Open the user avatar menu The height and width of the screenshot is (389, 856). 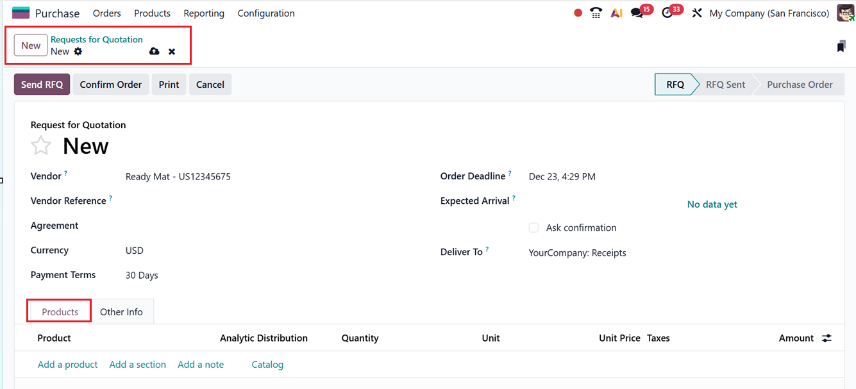click(x=845, y=13)
